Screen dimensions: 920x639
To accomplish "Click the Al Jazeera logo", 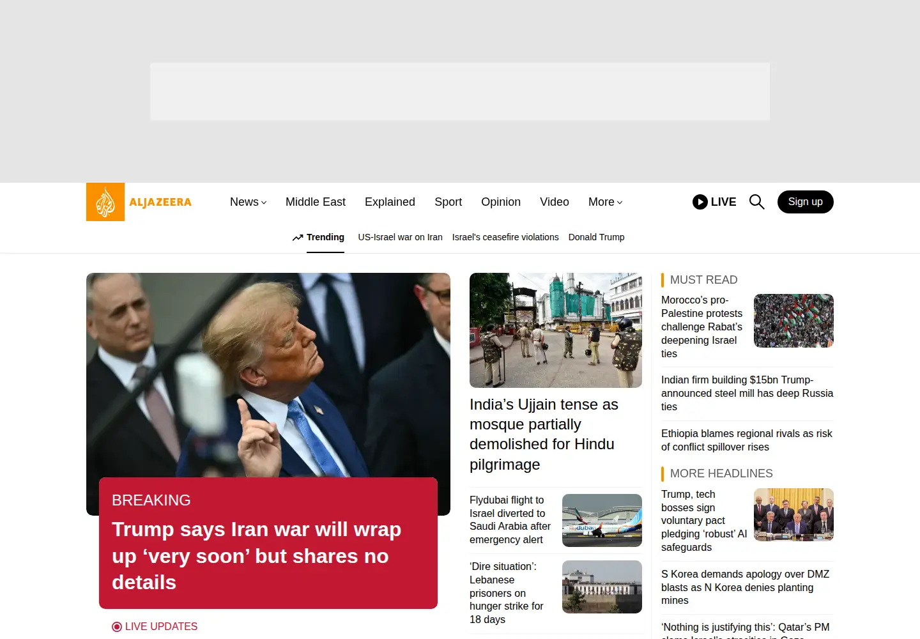I will point(139,202).
